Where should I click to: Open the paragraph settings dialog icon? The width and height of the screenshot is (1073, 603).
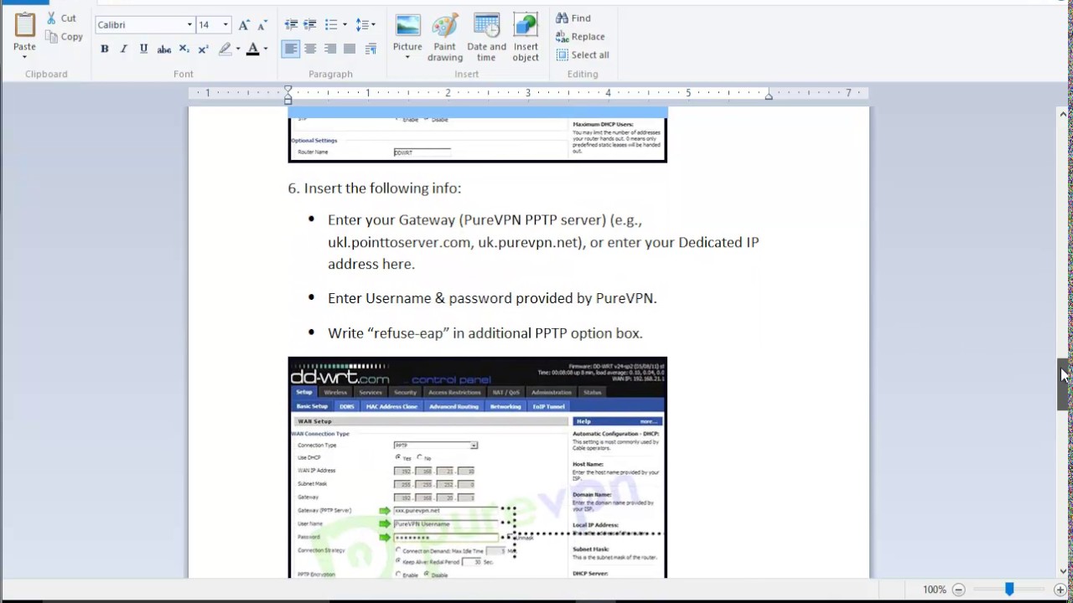(371, 49)
